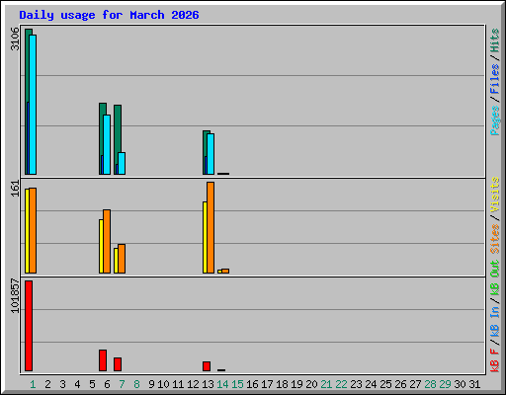
Task: Click the tall orange Sites bar for day 13
Action: [211, 228]
